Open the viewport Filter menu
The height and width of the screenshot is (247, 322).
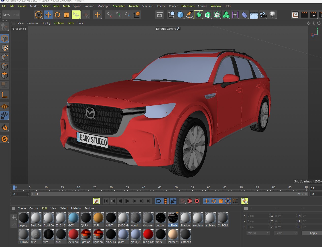tap(71, 23)
